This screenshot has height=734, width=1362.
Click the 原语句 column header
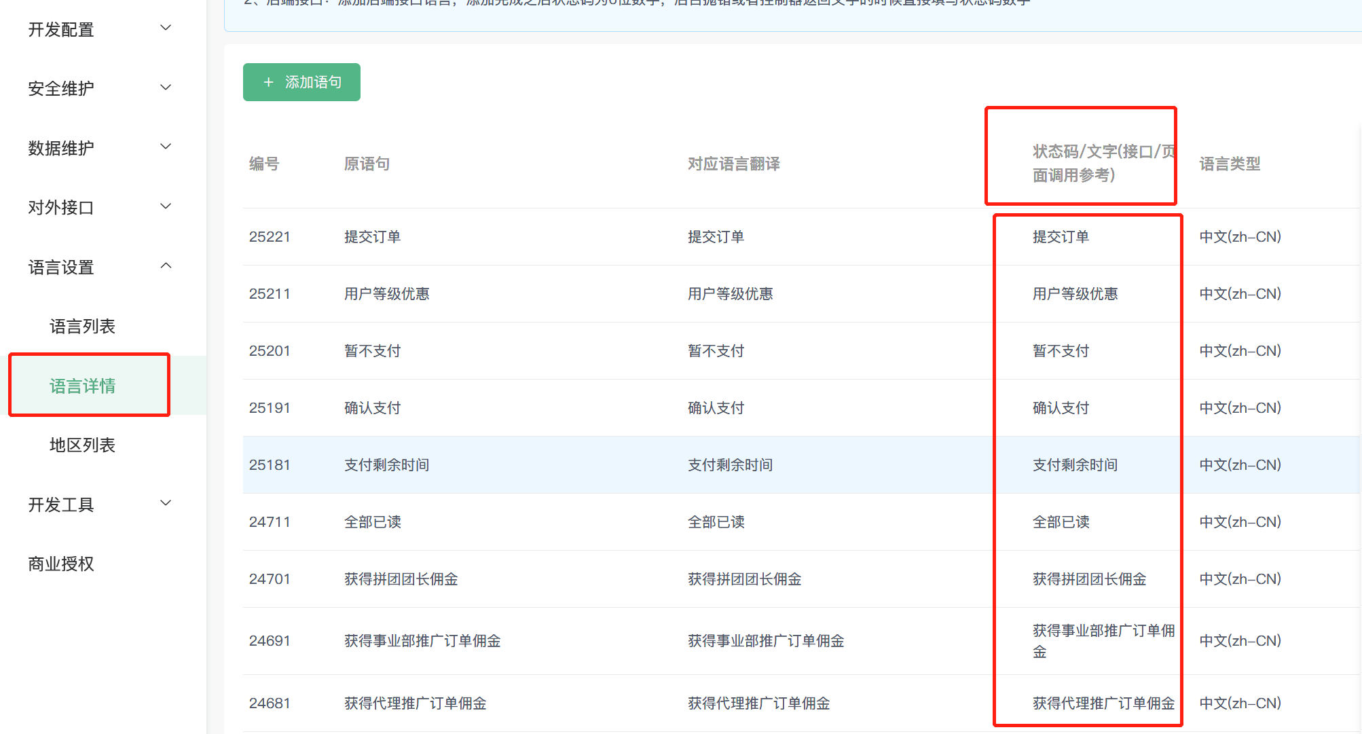pyautogui.click(x=367, y=164)
